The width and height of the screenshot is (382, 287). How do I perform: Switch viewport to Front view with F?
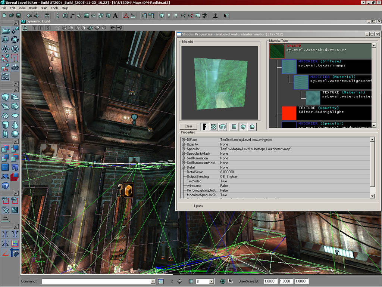coord(41,28)
